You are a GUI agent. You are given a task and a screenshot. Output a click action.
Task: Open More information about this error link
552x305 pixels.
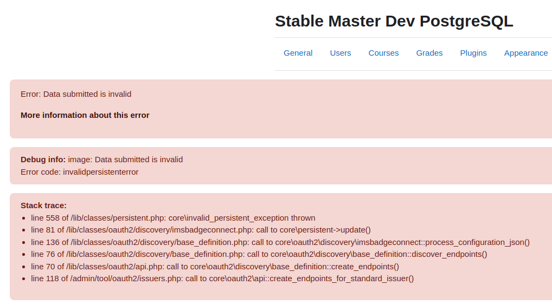click(85, 115)
